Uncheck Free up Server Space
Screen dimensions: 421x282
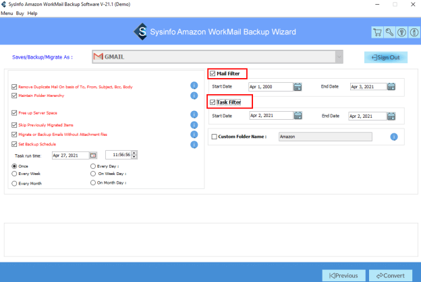point(14,113)
